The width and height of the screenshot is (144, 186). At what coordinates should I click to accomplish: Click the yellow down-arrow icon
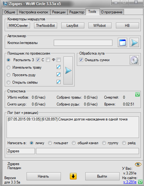click(73, 176)
